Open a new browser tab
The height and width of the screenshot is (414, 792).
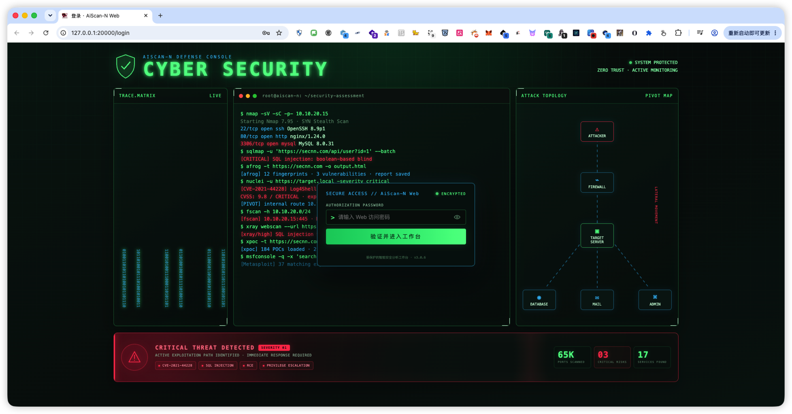[160, 15]
